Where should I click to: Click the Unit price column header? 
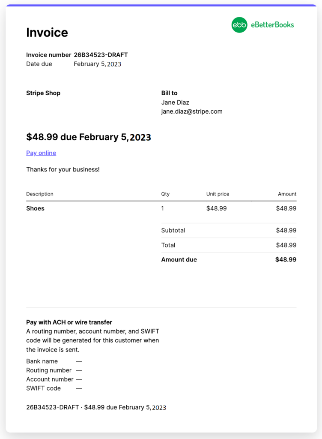pos(218,194)
